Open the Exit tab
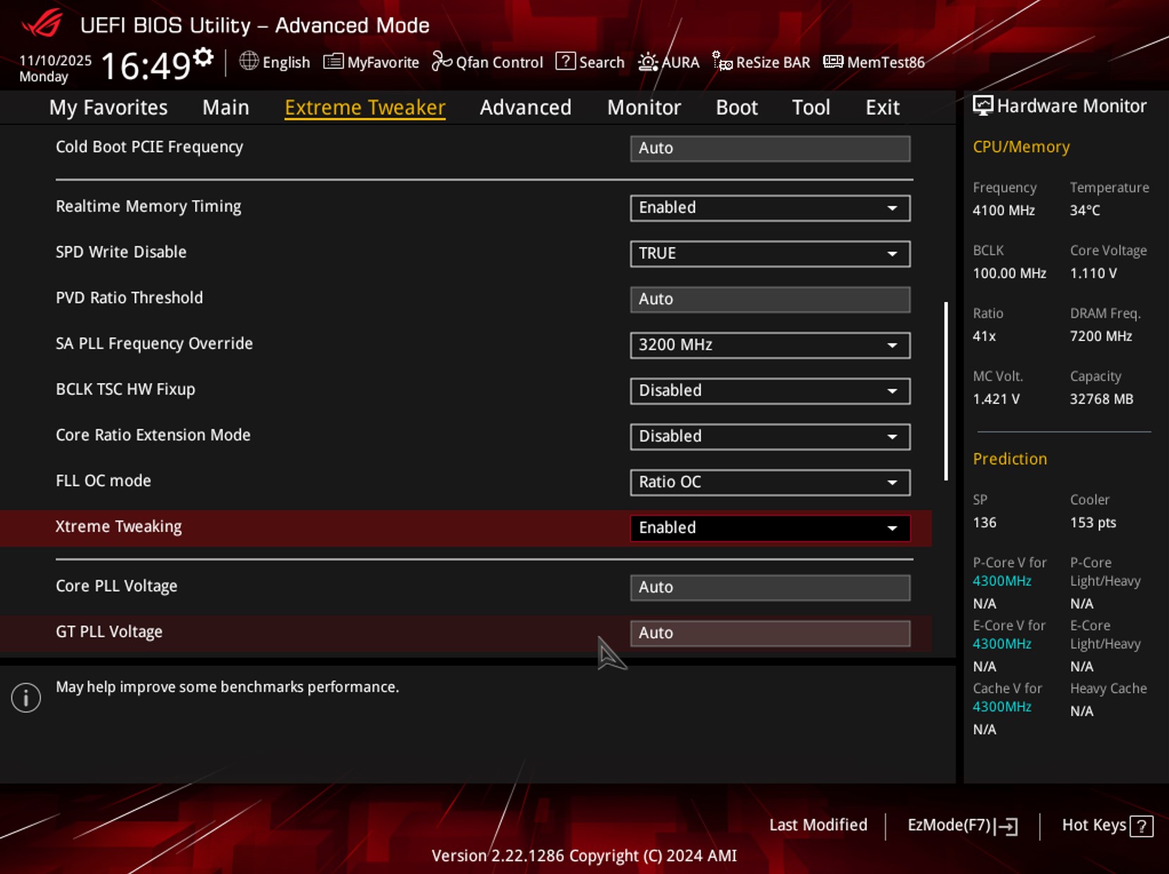The width and height of the screenshot is (1169, 874). tap(882, 107)
